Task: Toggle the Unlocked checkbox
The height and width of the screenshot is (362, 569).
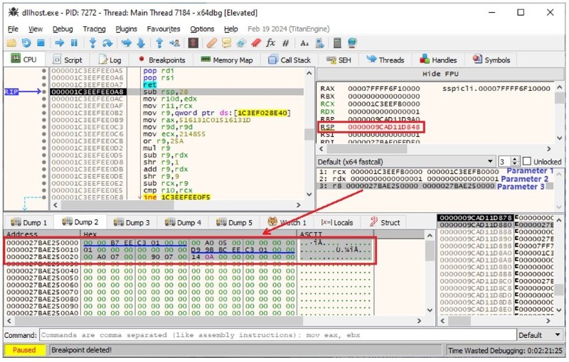Action: (527, 161)
